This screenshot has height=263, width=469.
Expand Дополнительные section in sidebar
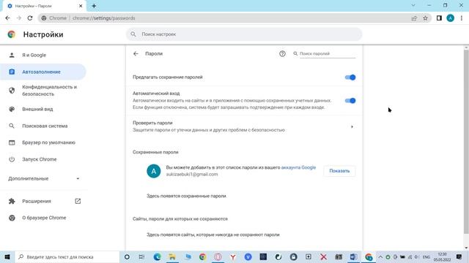[44, 178]
